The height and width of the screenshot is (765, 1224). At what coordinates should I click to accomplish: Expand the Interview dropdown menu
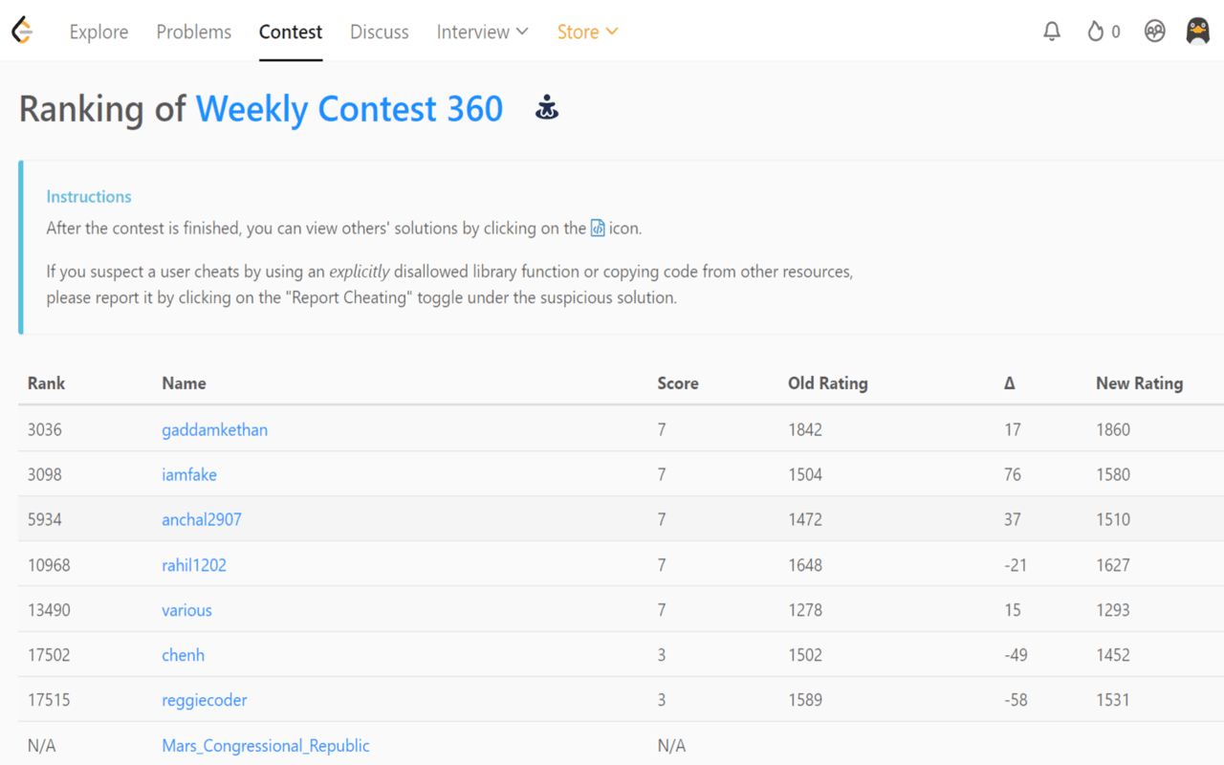tap(482, 32)
